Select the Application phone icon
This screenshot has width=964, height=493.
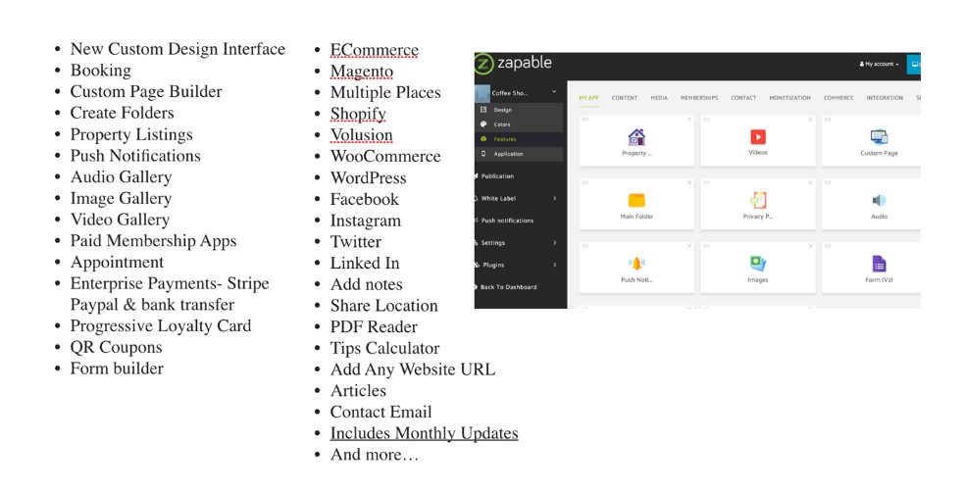tap(483, 154)
